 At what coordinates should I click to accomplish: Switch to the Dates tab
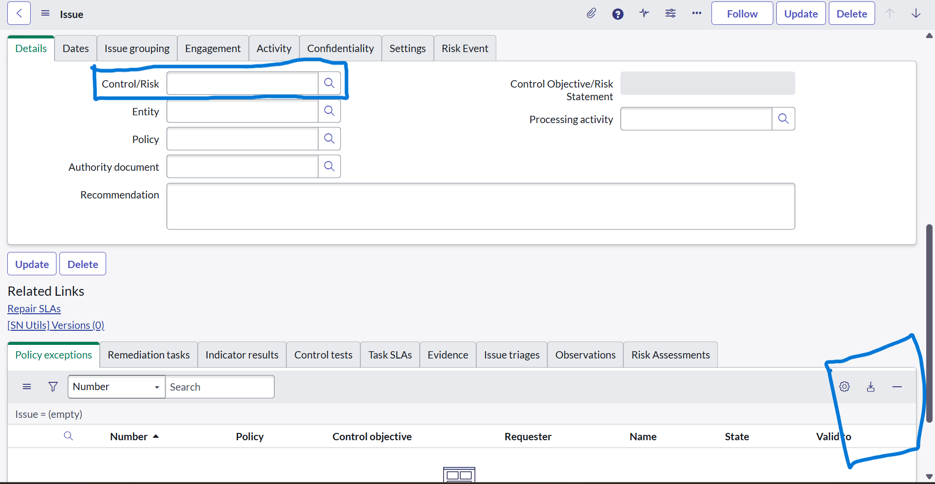[75, 48]
